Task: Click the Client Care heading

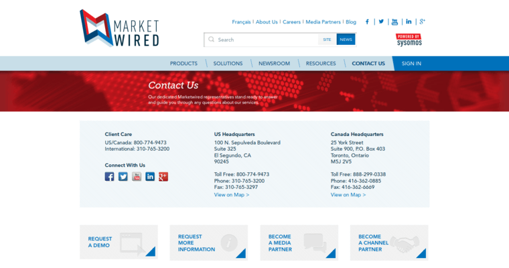Action: click(118, 134)
